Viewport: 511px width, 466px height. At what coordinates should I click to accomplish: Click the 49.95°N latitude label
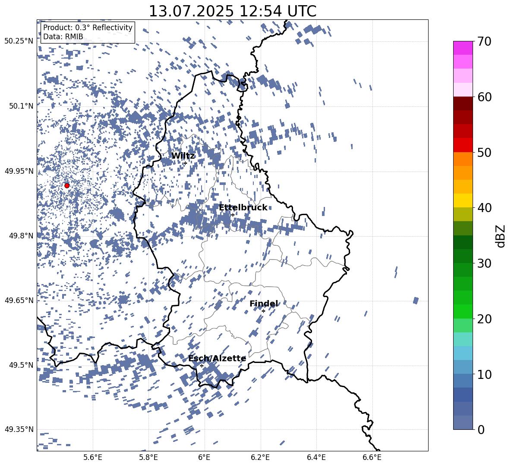click(x=19, y=171)
